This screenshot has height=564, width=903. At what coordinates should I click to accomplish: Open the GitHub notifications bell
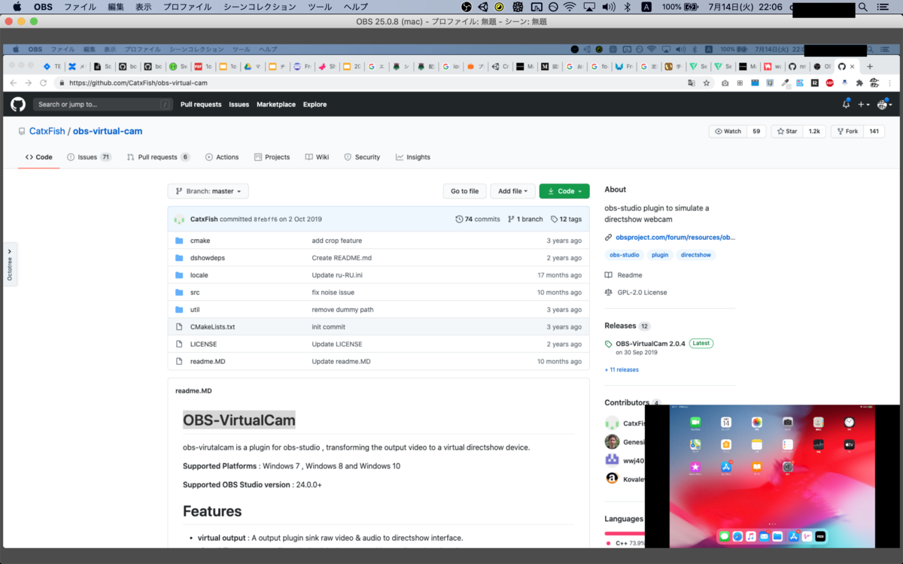point(846,105)
